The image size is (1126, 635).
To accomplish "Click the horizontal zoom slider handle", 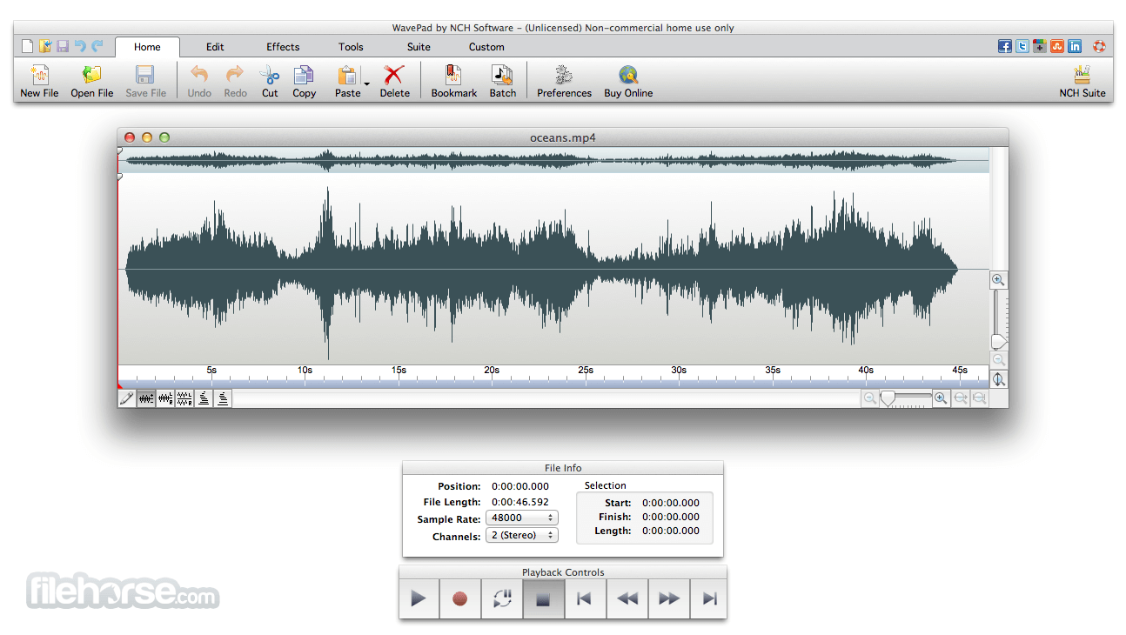I will click(x=887, y=398).
